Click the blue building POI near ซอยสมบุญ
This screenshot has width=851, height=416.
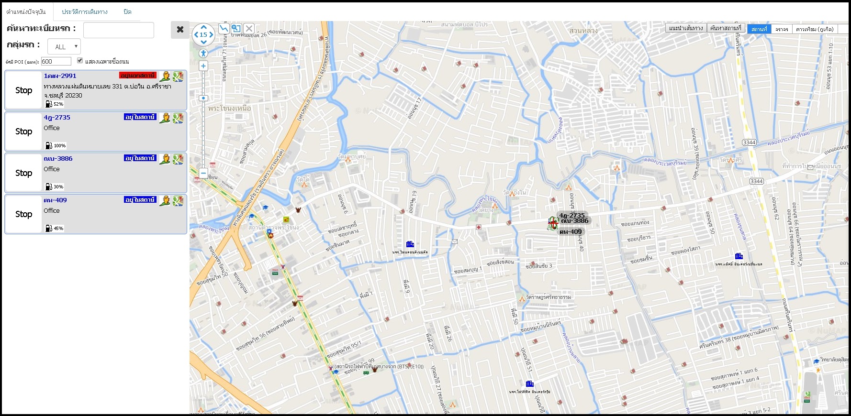(x=410, y=244)
